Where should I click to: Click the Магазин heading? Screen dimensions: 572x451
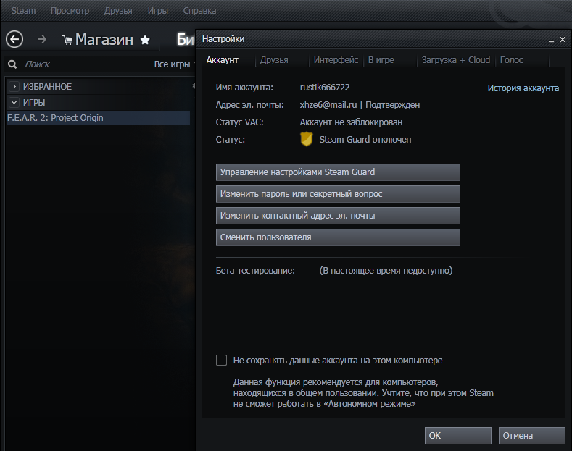coord(104,40)
